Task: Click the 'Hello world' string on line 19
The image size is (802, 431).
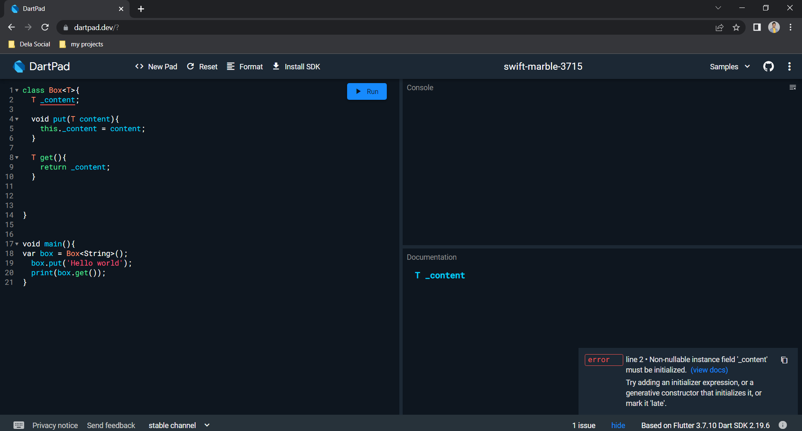Action: point(95,263)
